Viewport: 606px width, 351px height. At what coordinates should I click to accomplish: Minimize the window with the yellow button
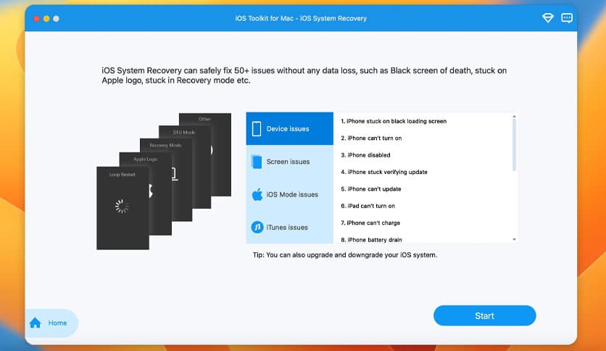click(46, 19)
